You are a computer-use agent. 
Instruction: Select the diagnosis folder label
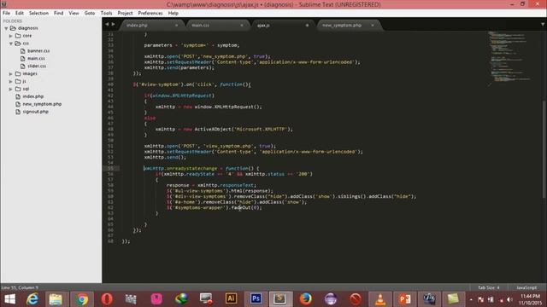28,28
